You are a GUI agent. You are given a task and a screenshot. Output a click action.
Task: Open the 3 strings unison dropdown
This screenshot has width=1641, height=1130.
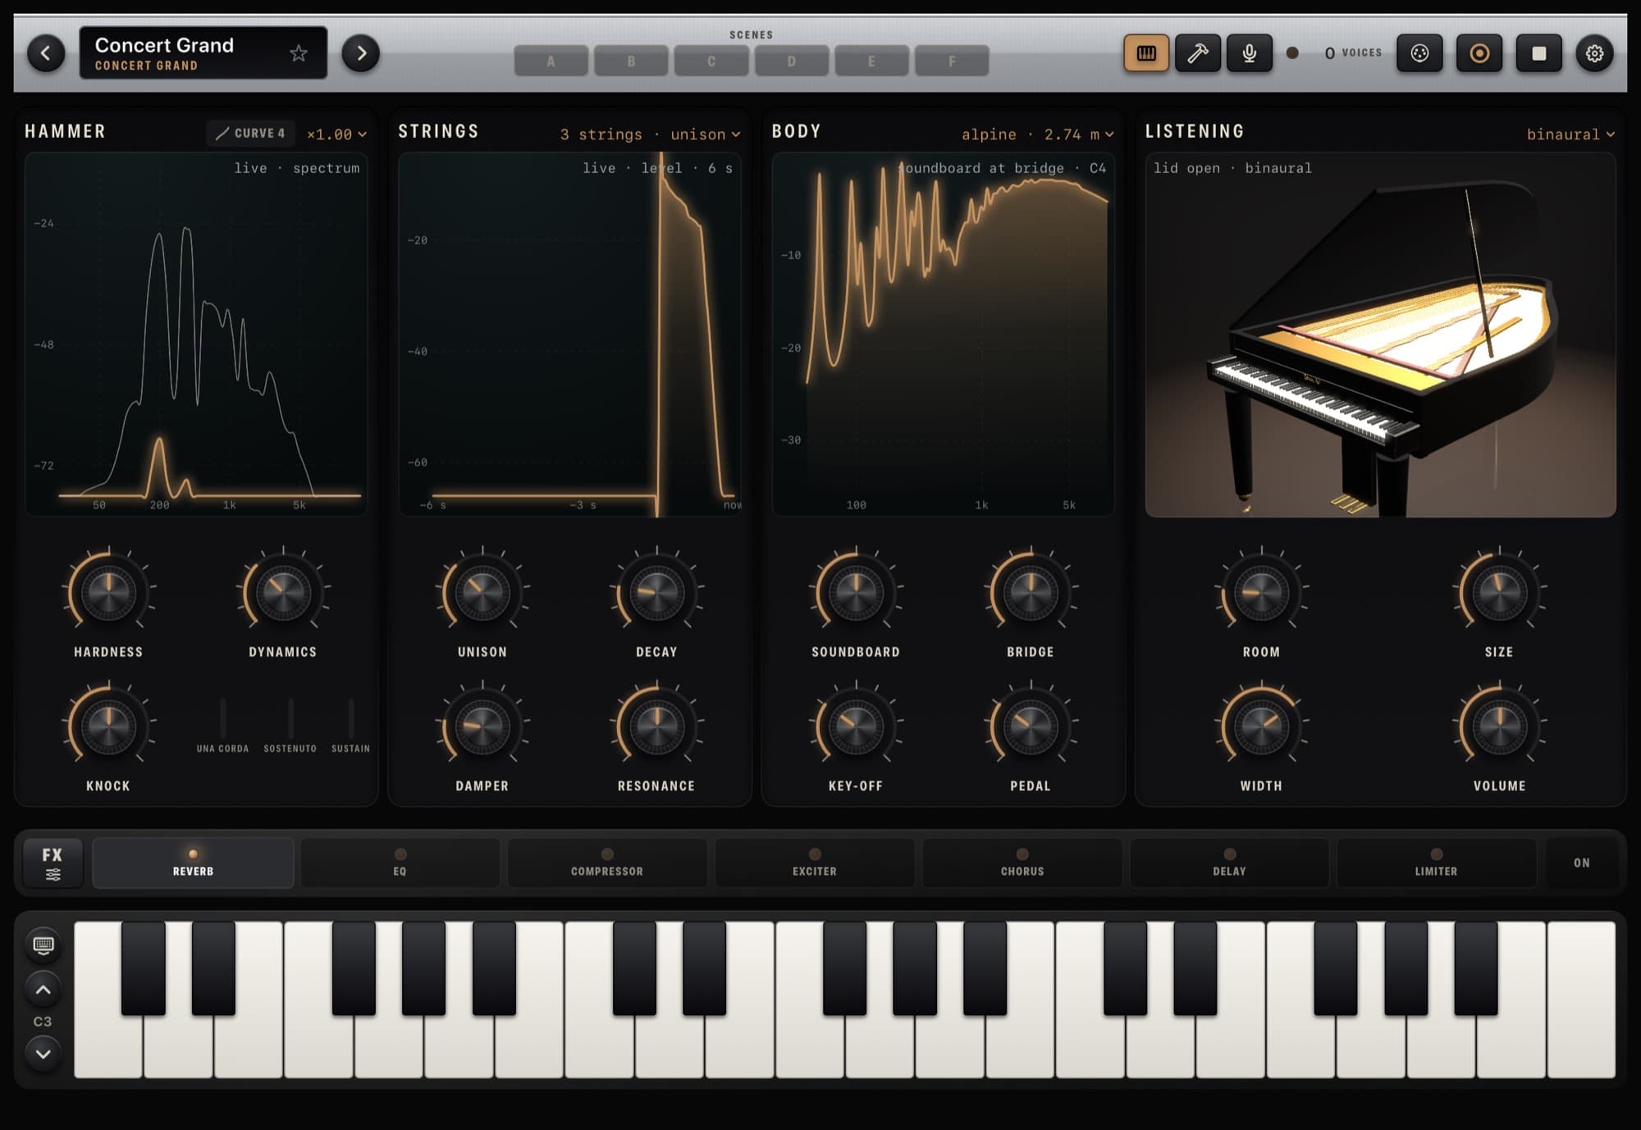tap(650, 134)
